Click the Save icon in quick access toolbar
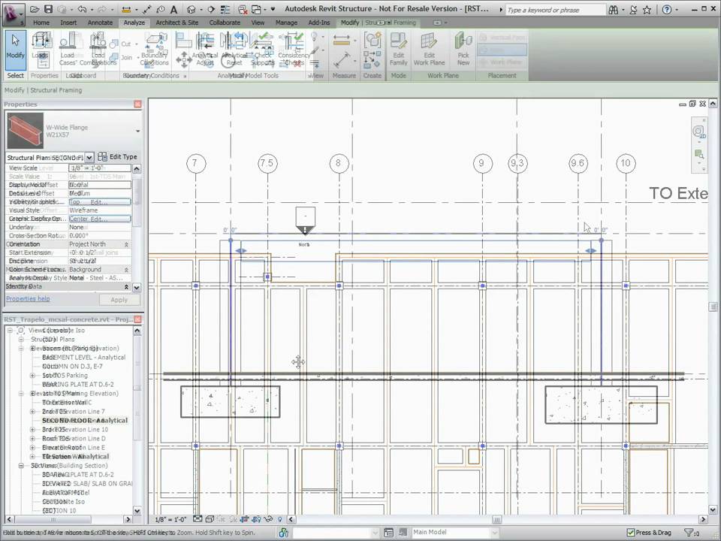Screen dimensions: 721x541 (x=48, y=9)
